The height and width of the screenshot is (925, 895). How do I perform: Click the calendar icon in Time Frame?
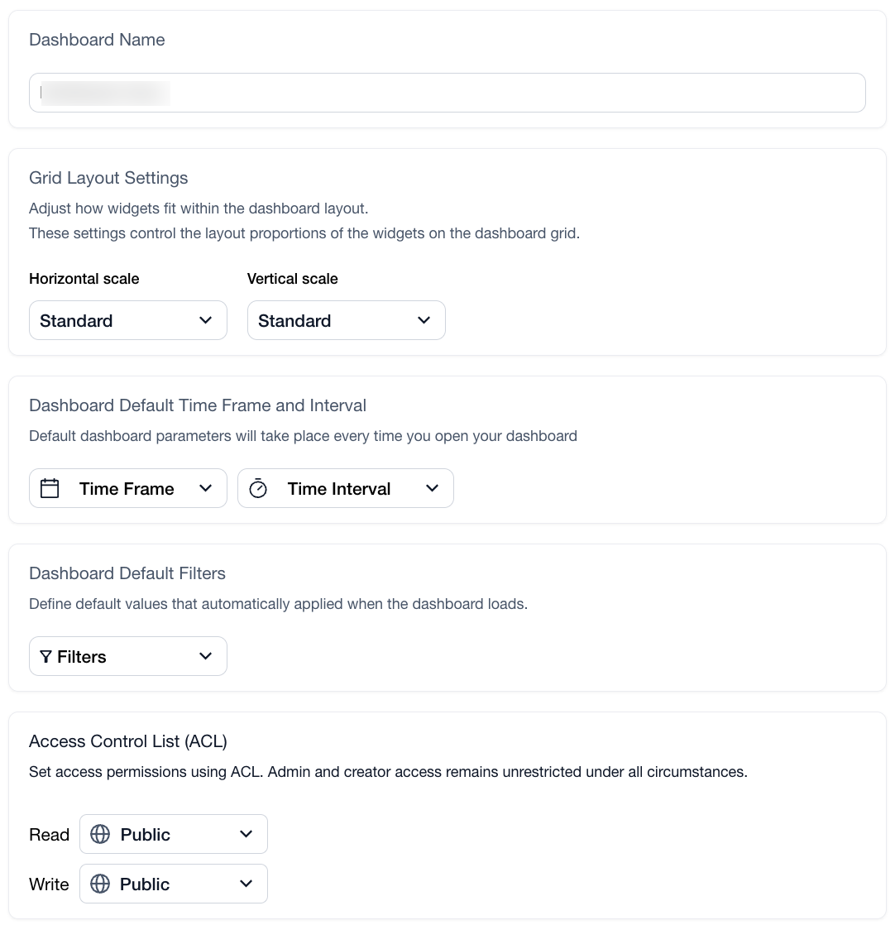(x=50, y=488)
